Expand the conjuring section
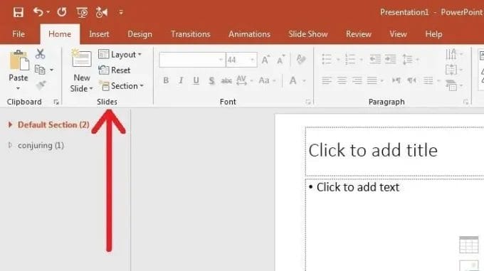Viewport: 484px width, 271px height. tap(10, 145)
